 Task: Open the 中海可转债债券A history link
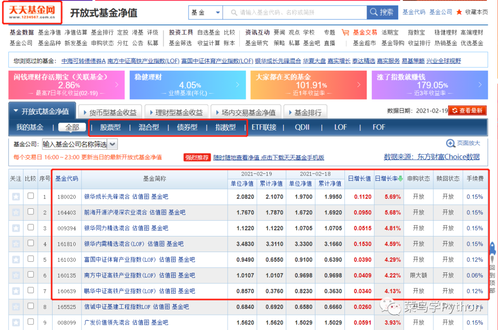coord(83,61)
